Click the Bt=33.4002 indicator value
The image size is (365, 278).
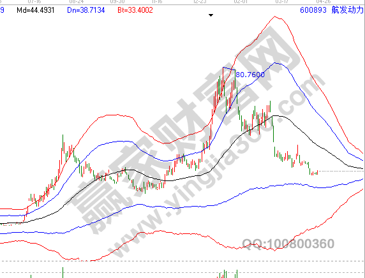135,10
